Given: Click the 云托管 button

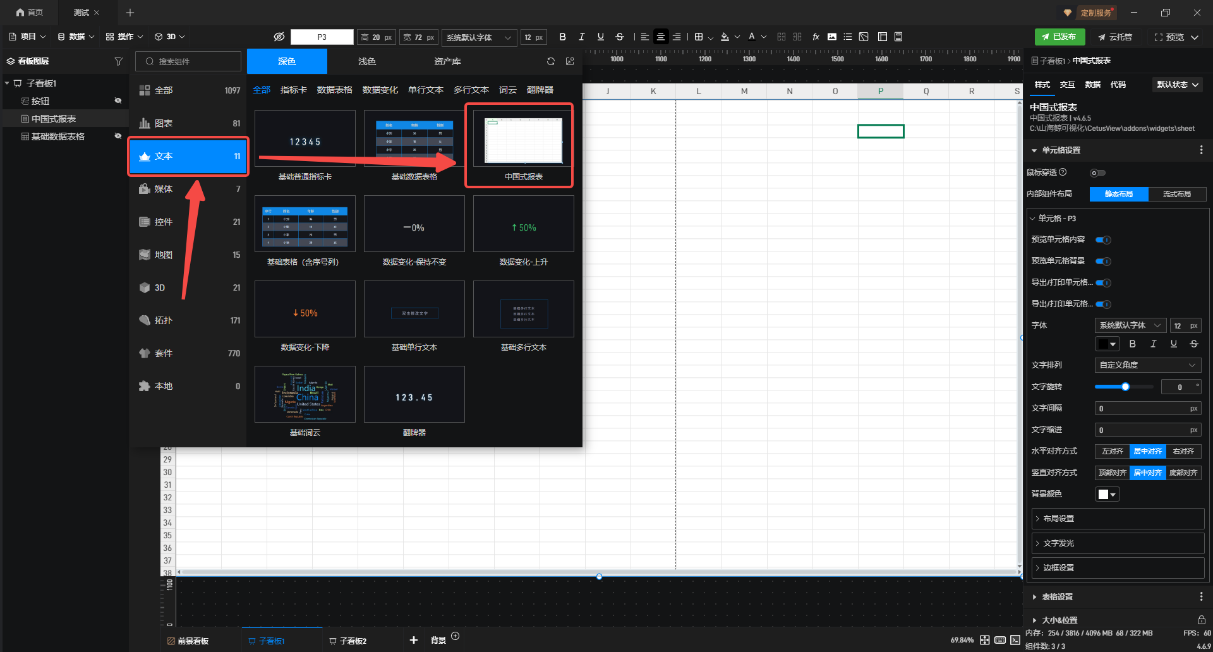Looking at the screenshot, I should [1115, 37].
